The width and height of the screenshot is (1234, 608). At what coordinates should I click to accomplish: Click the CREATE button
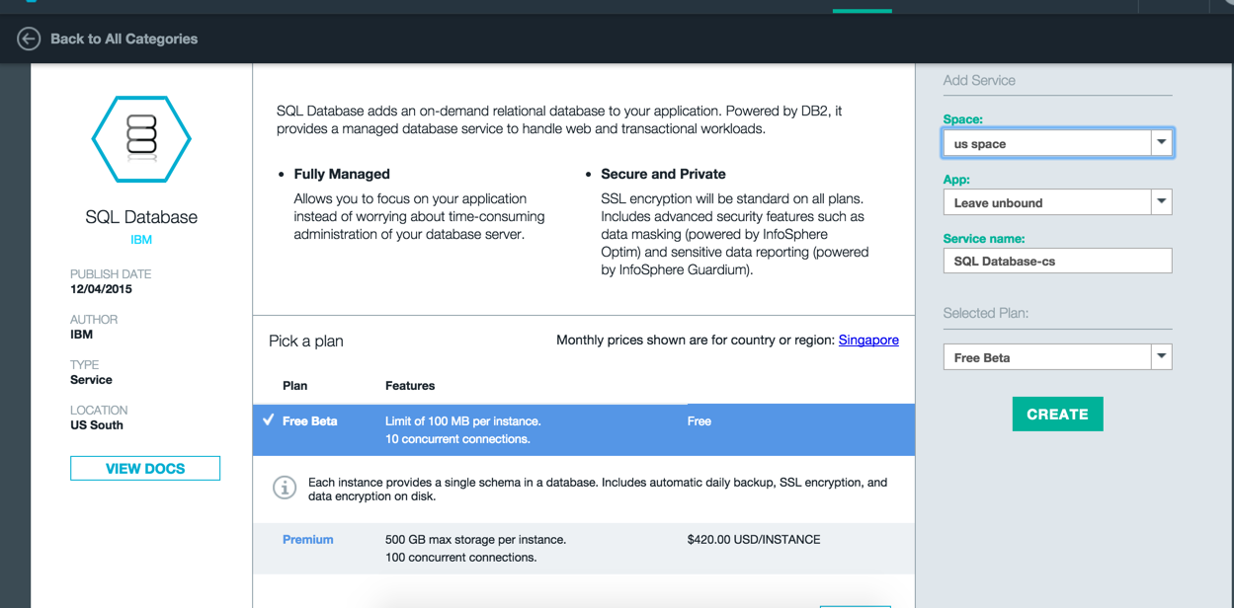tap(1057, 415)
